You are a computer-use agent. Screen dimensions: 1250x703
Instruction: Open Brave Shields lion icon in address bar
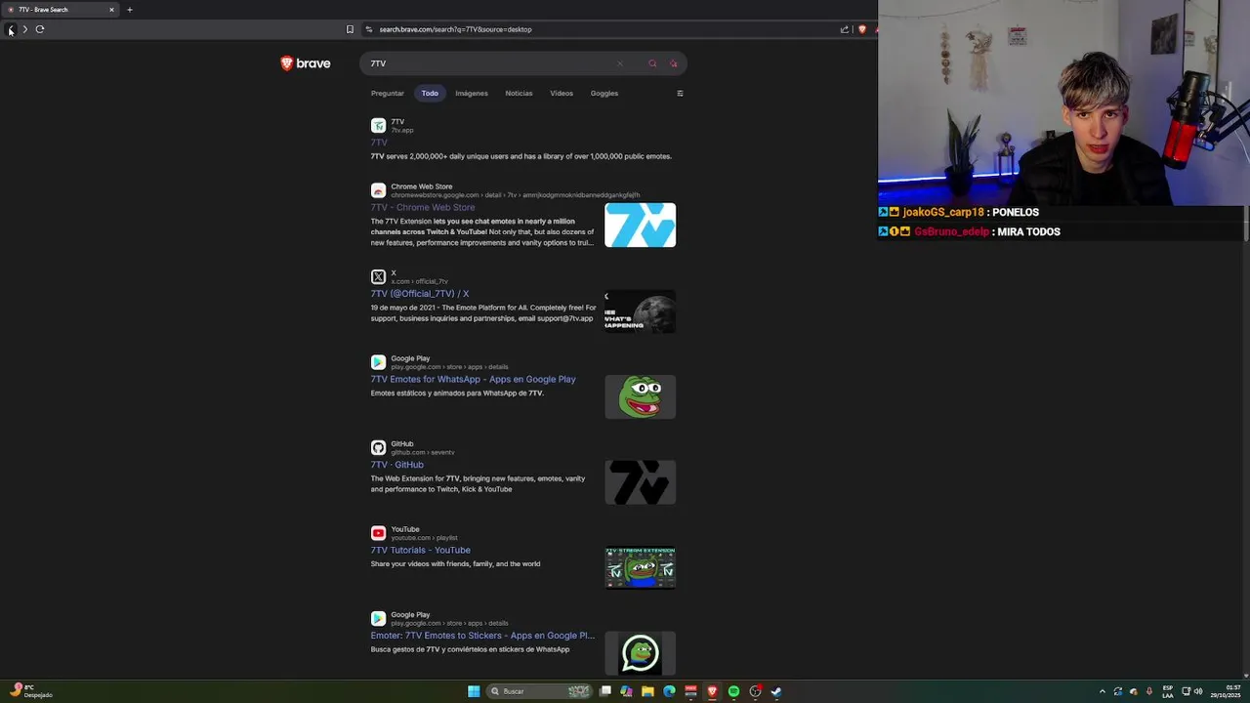click(861, 29)
